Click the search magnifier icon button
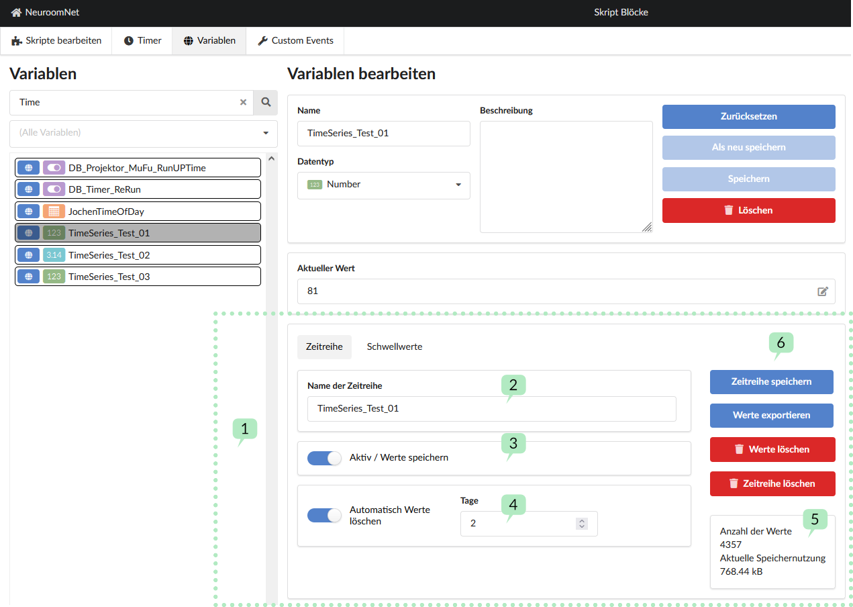The height and width of the screenshot is (607, 853). [266, 102]
